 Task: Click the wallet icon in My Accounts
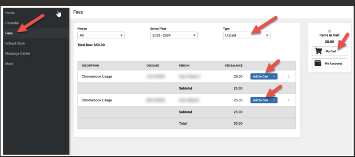[318, 63]
